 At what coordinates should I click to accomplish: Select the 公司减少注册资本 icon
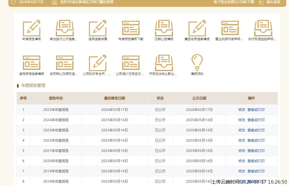click(x=131, y=63)
